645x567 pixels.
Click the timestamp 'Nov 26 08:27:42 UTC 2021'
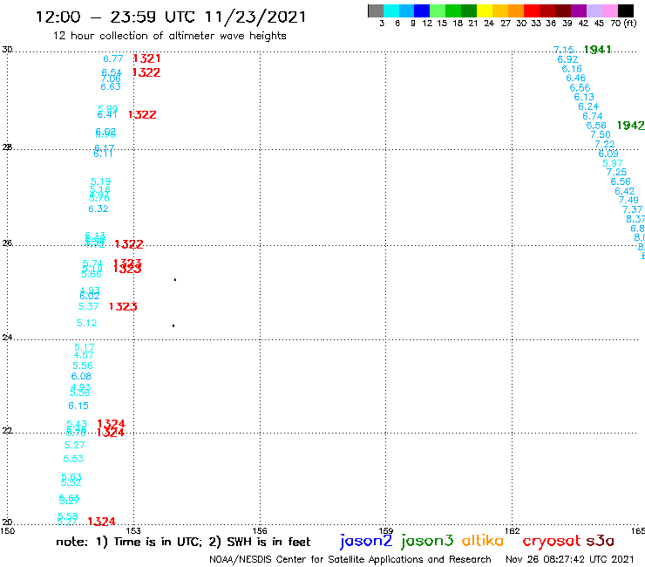tap(570, 559)
